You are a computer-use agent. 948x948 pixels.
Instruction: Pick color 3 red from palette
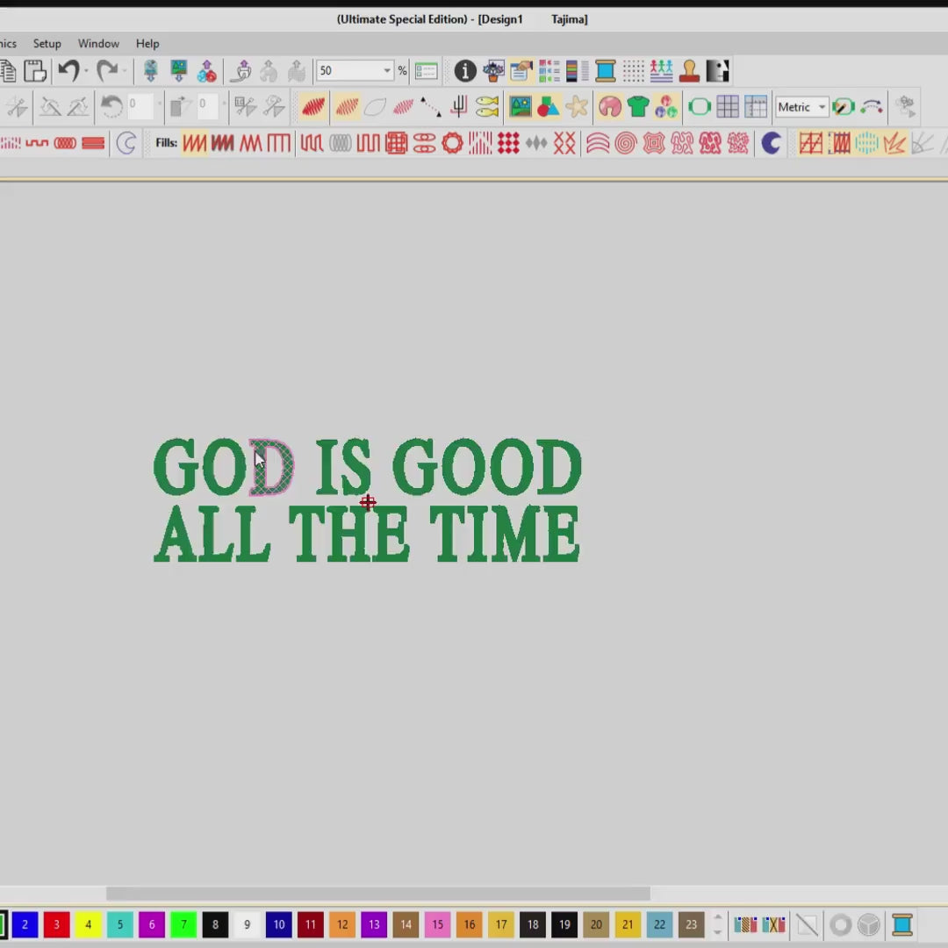pos(56,924)
